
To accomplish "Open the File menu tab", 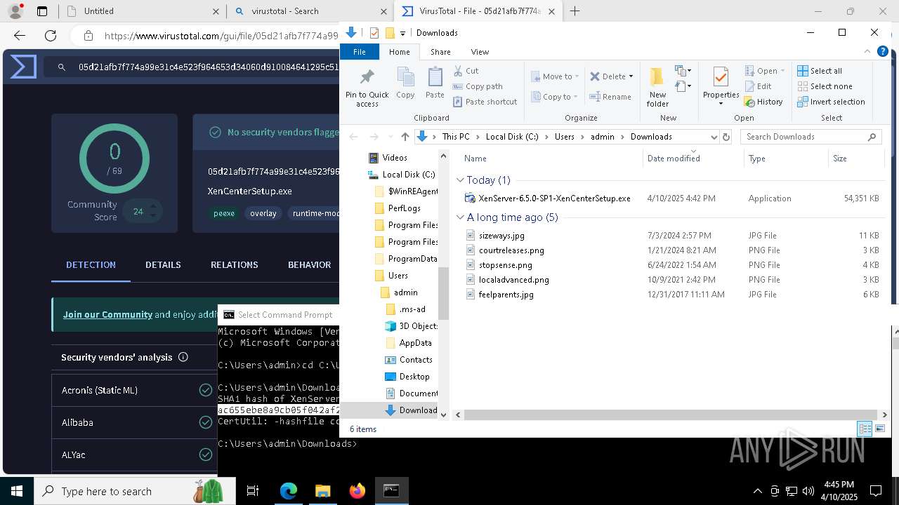I will click(360, 52).
